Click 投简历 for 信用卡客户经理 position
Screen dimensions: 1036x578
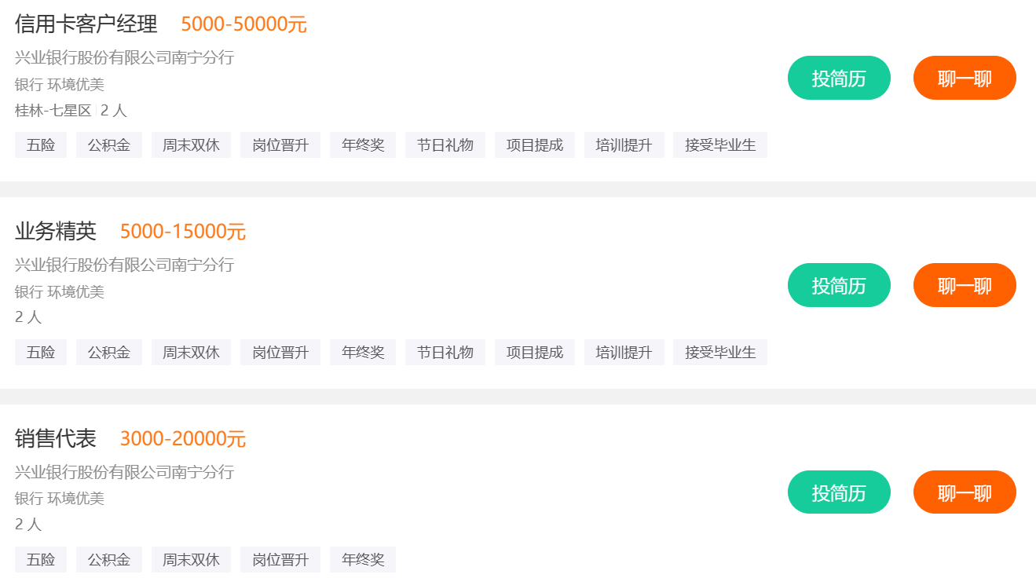pyautogui.click(x=838, y=78)
